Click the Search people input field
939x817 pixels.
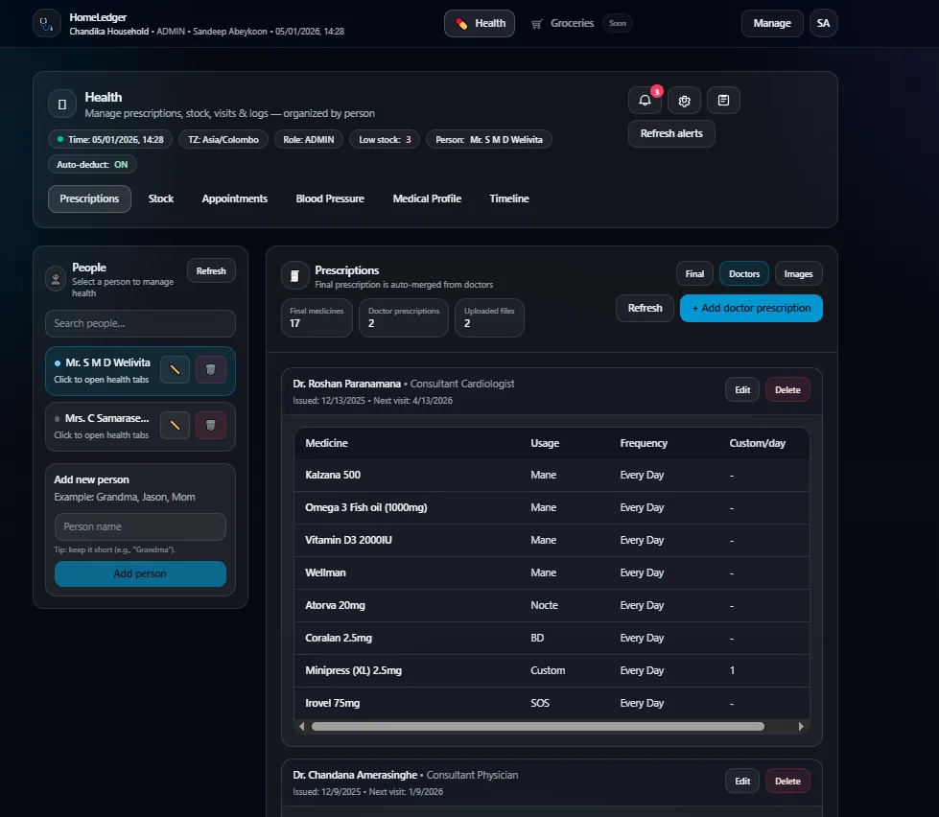140,323
